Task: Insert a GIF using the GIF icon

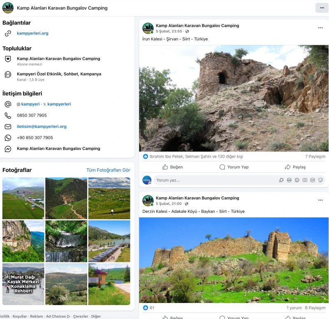Action: (x=313, y=180)
